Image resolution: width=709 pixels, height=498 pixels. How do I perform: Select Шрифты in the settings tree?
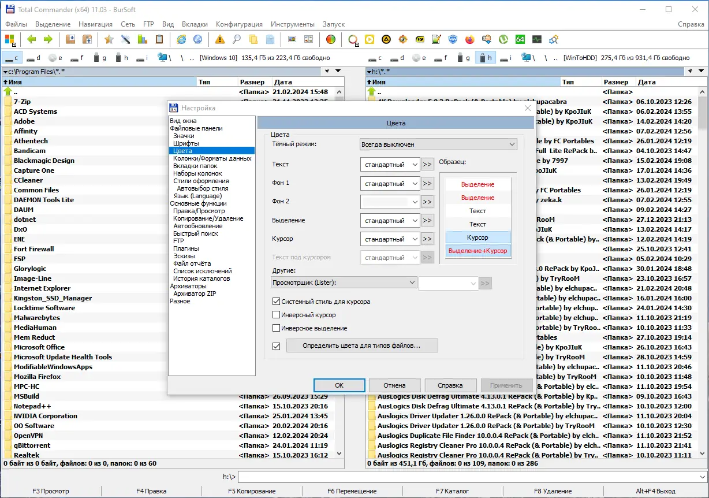click(x=186, y=143)
